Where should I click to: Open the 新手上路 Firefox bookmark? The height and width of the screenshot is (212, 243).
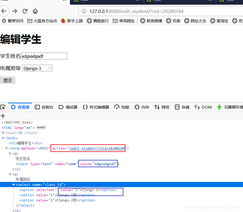(x=72, y=21)
